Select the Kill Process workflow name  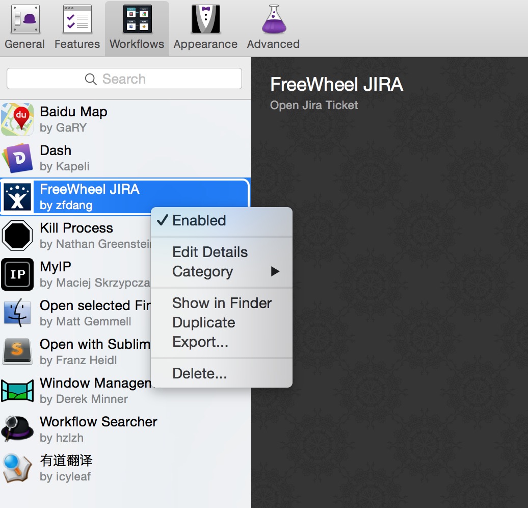coord(76,228)
